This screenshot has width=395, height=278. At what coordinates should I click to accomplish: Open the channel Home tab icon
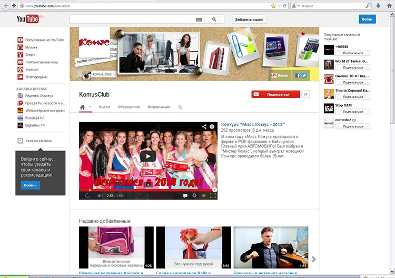(82, 107)
